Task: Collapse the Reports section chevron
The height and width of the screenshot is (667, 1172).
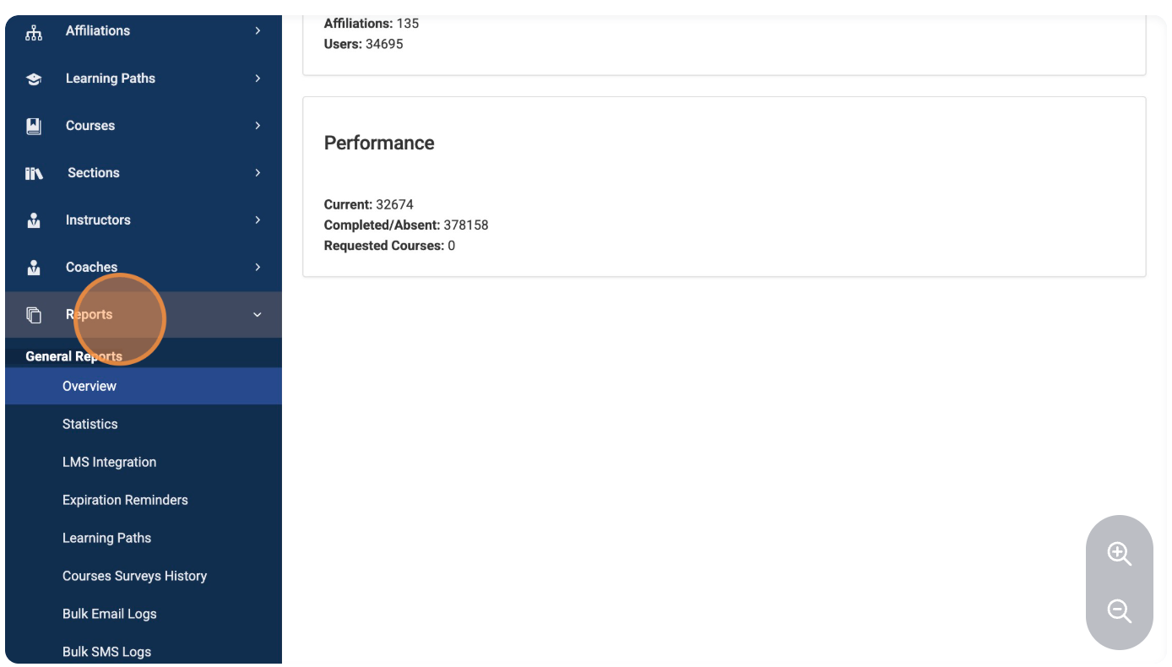Action: coord(258,315)
